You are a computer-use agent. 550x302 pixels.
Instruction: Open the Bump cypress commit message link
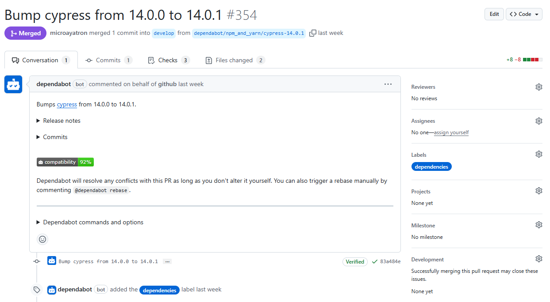tap(108, 261)
